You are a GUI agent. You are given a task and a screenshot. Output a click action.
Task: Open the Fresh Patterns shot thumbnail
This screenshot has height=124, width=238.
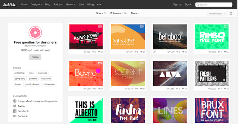(212, 74)
